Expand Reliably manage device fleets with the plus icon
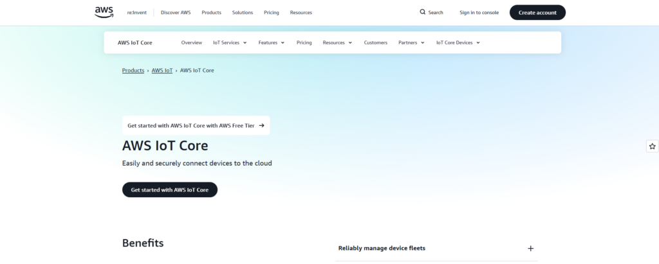Image resolution: width=659 pixels, height=264 pixels. point(530,249)
